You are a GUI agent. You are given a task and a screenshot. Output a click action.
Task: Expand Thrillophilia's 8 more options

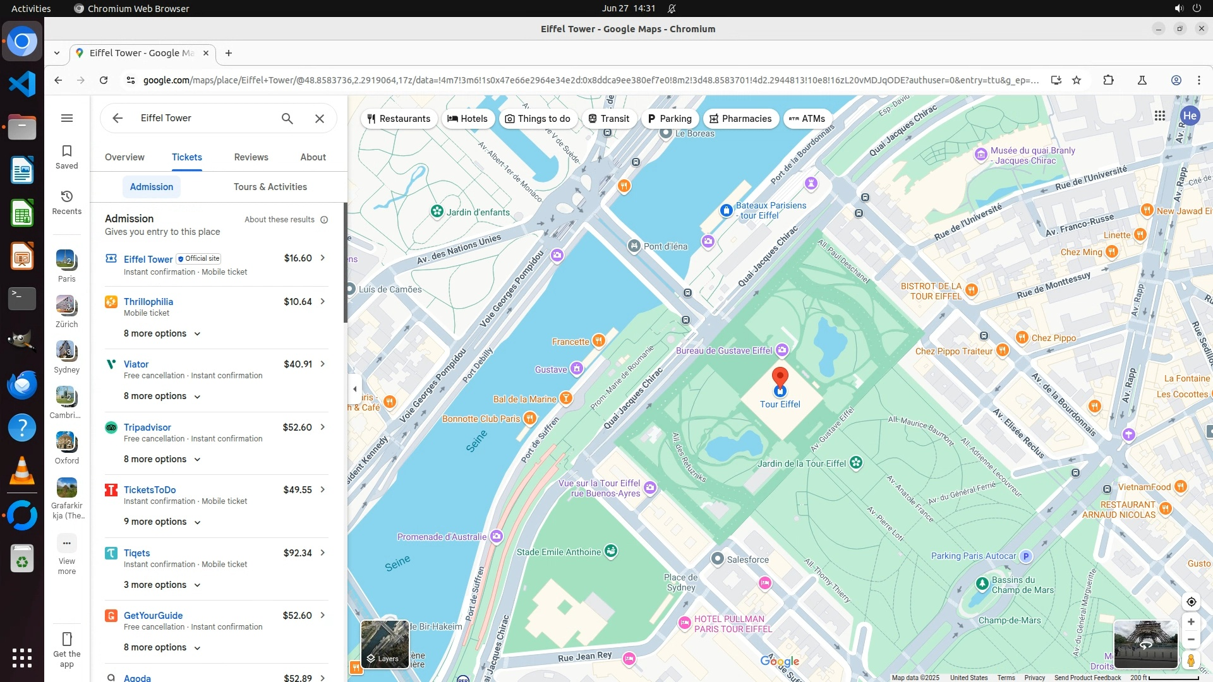click(162, 333)
